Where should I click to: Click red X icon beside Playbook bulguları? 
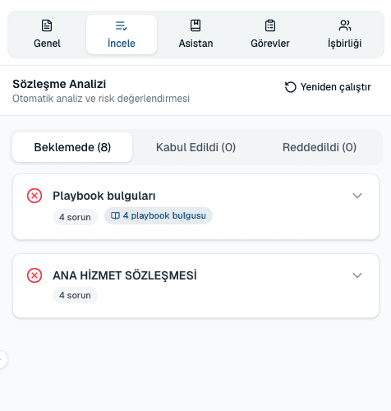34,196
